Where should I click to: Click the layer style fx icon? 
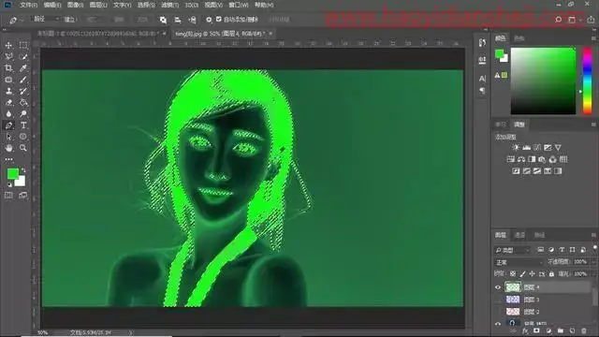pyautogui.click(x=525, y=330)
